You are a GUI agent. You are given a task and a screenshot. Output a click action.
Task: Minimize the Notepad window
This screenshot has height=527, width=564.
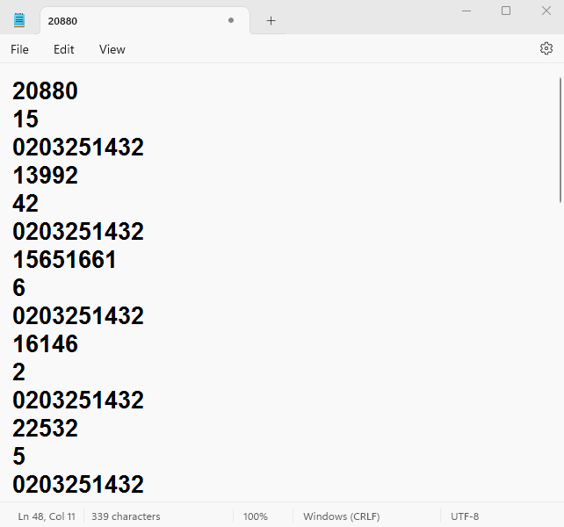[x=466, y=11]
